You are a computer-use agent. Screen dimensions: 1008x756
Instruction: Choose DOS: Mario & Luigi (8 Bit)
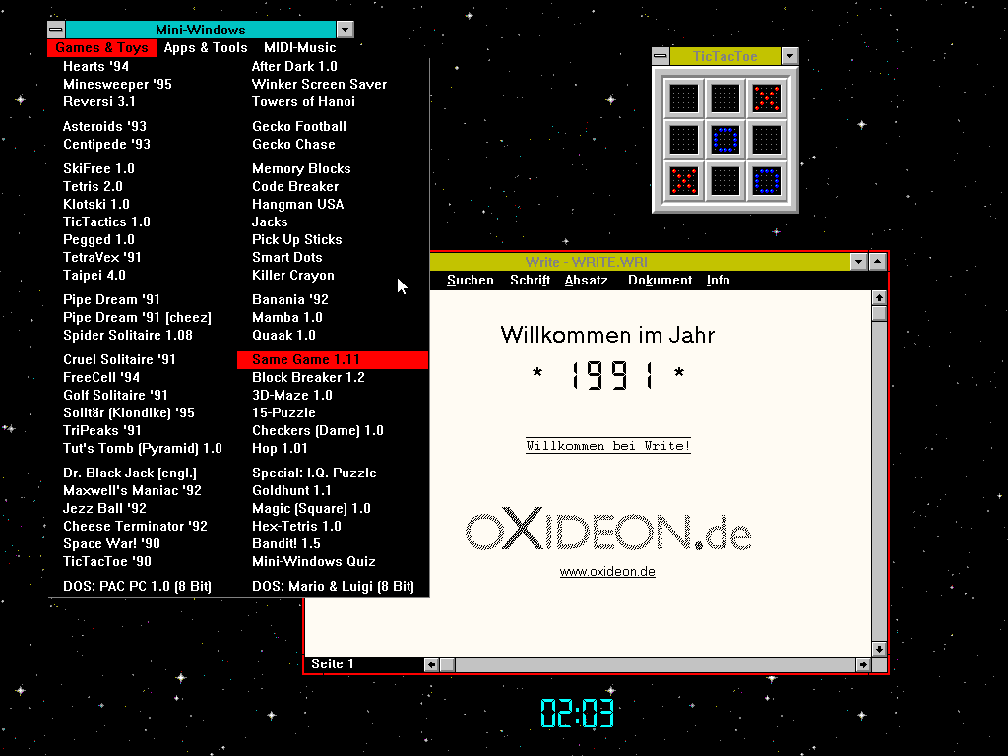(333, 587)
